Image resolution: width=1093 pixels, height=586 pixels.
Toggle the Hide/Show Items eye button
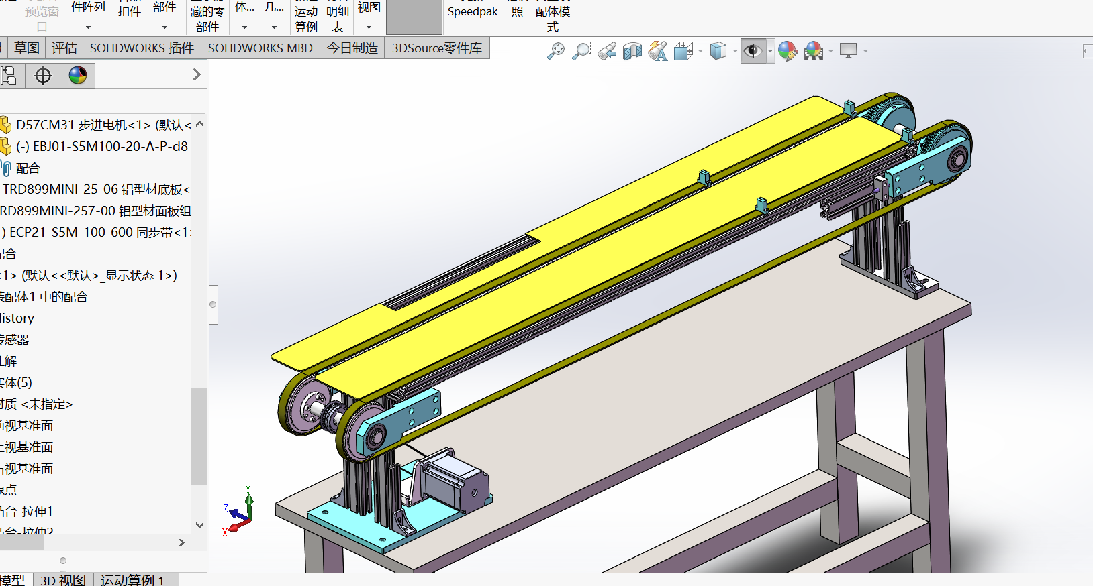753,51
